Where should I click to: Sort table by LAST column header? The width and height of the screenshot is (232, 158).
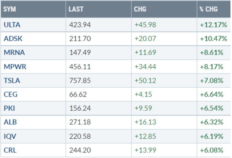(x=76, y=9)
